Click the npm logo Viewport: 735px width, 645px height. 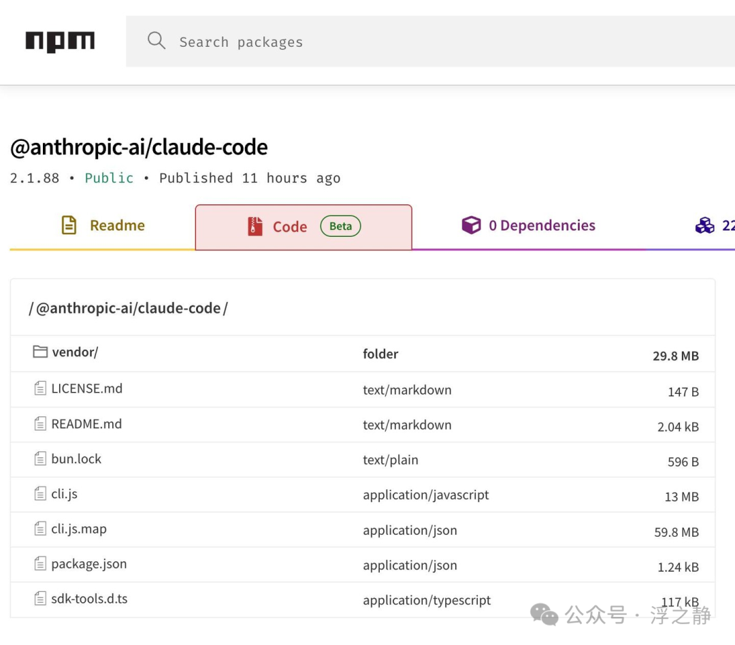pos(60,42)
